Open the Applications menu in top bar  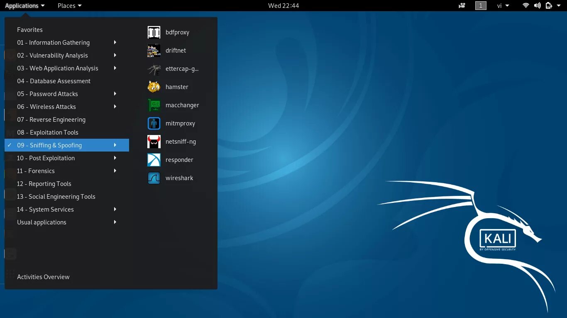point(24,5)
